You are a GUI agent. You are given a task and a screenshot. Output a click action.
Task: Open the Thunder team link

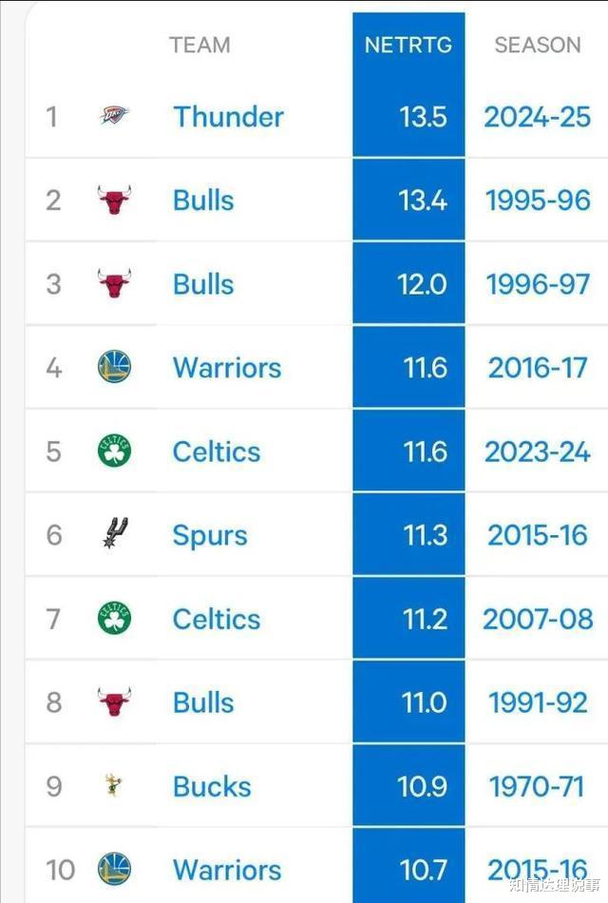point(229,117)
